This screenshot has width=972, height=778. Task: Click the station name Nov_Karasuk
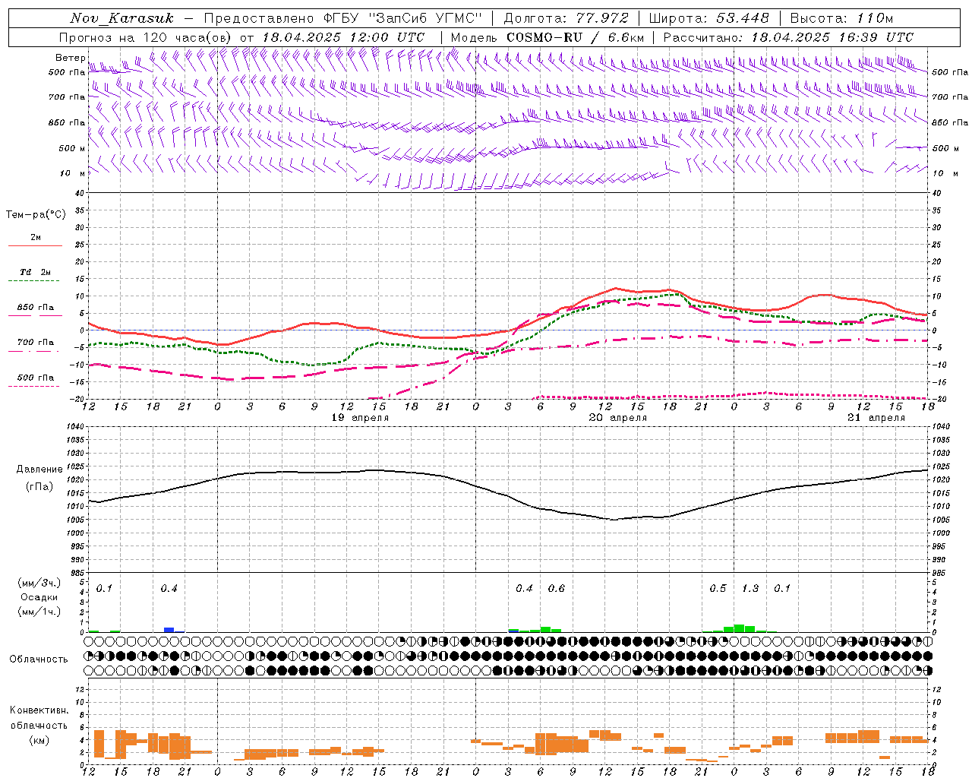coord(121,18)
